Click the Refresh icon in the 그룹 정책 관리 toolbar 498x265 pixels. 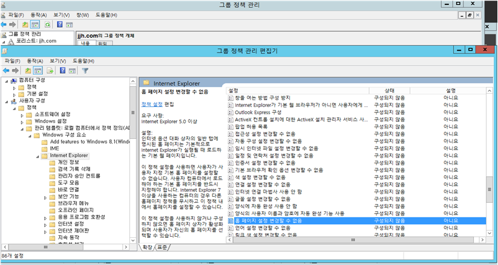pyautogui.click(x=47, y=24)
